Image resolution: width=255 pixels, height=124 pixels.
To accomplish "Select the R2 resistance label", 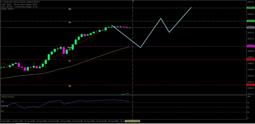I will point(70,9).
